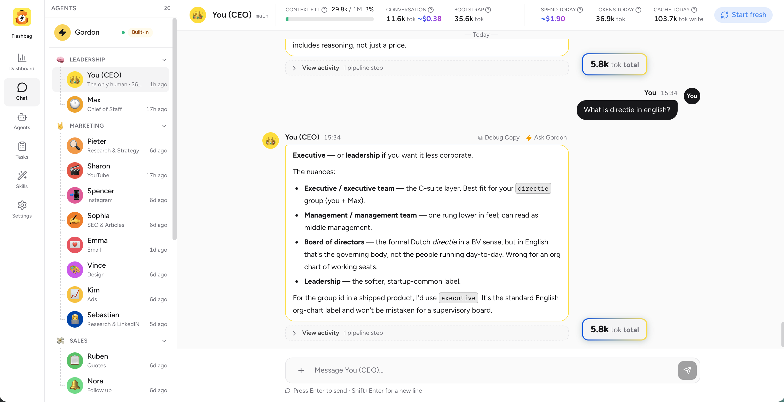Open Pieter's magnifying glass avatar
Viewport: 784px width, 402px height.
point(75,145)
